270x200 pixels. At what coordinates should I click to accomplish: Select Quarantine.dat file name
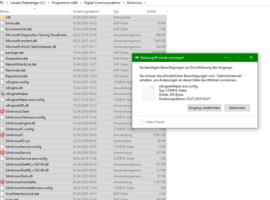[x=16, y=59]
